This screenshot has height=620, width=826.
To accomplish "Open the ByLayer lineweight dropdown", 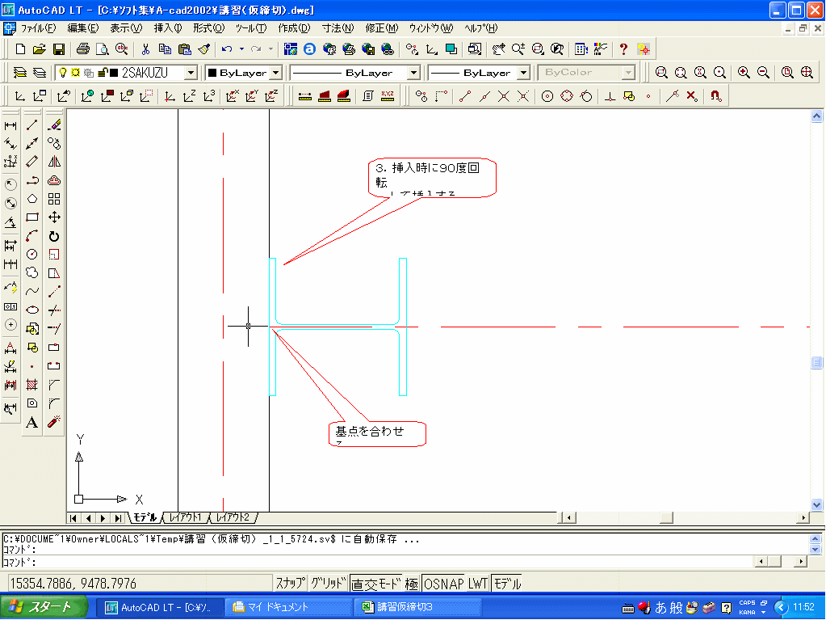I will (523, 73).
